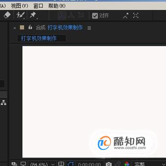Open the 帮助(H) menu

click(x=57, y=6)
